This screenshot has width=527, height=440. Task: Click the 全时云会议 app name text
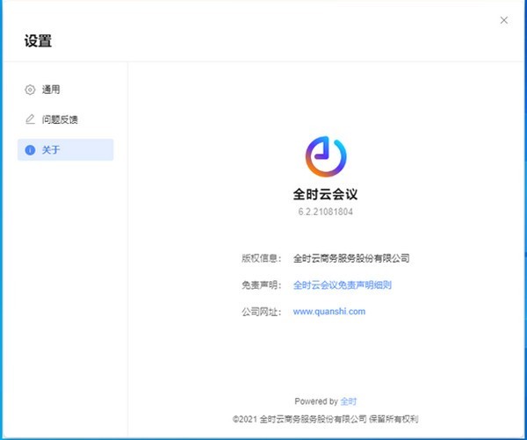point(325,194)
